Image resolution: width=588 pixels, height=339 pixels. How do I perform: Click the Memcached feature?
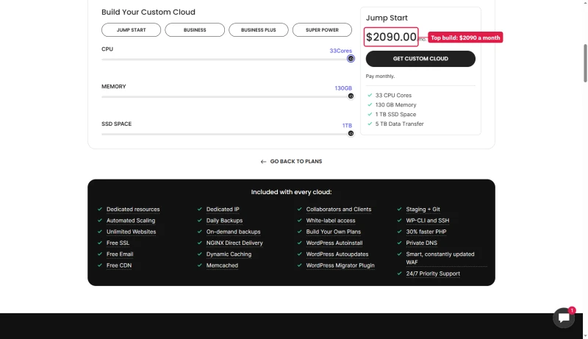[x=222, y=265]
